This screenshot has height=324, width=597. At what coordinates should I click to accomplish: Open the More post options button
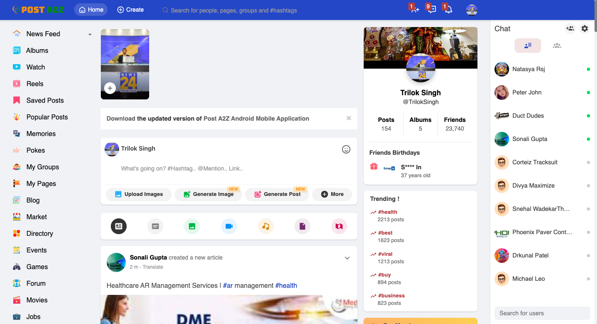coord(332,194)
